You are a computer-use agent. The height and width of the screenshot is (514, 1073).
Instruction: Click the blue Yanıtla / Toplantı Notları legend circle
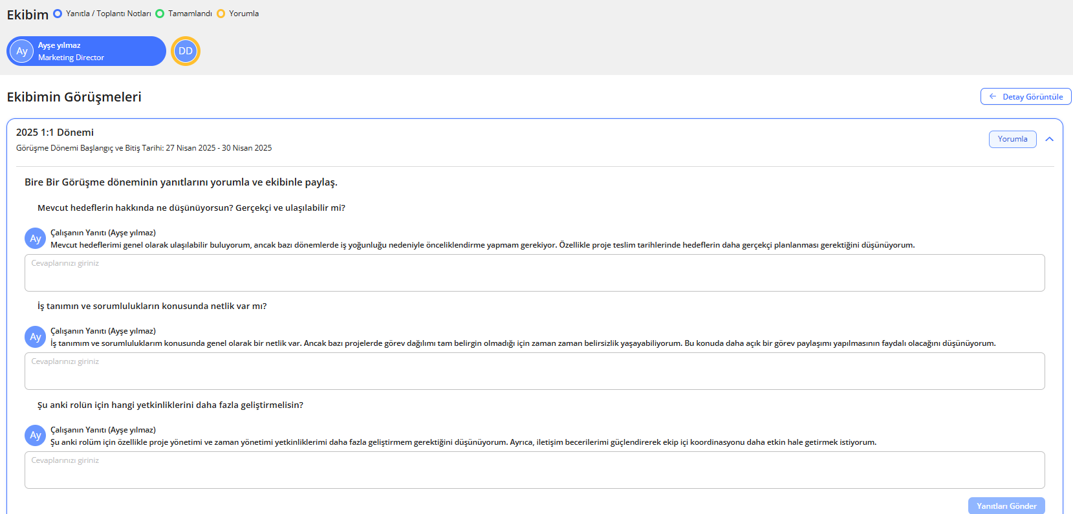58,14
